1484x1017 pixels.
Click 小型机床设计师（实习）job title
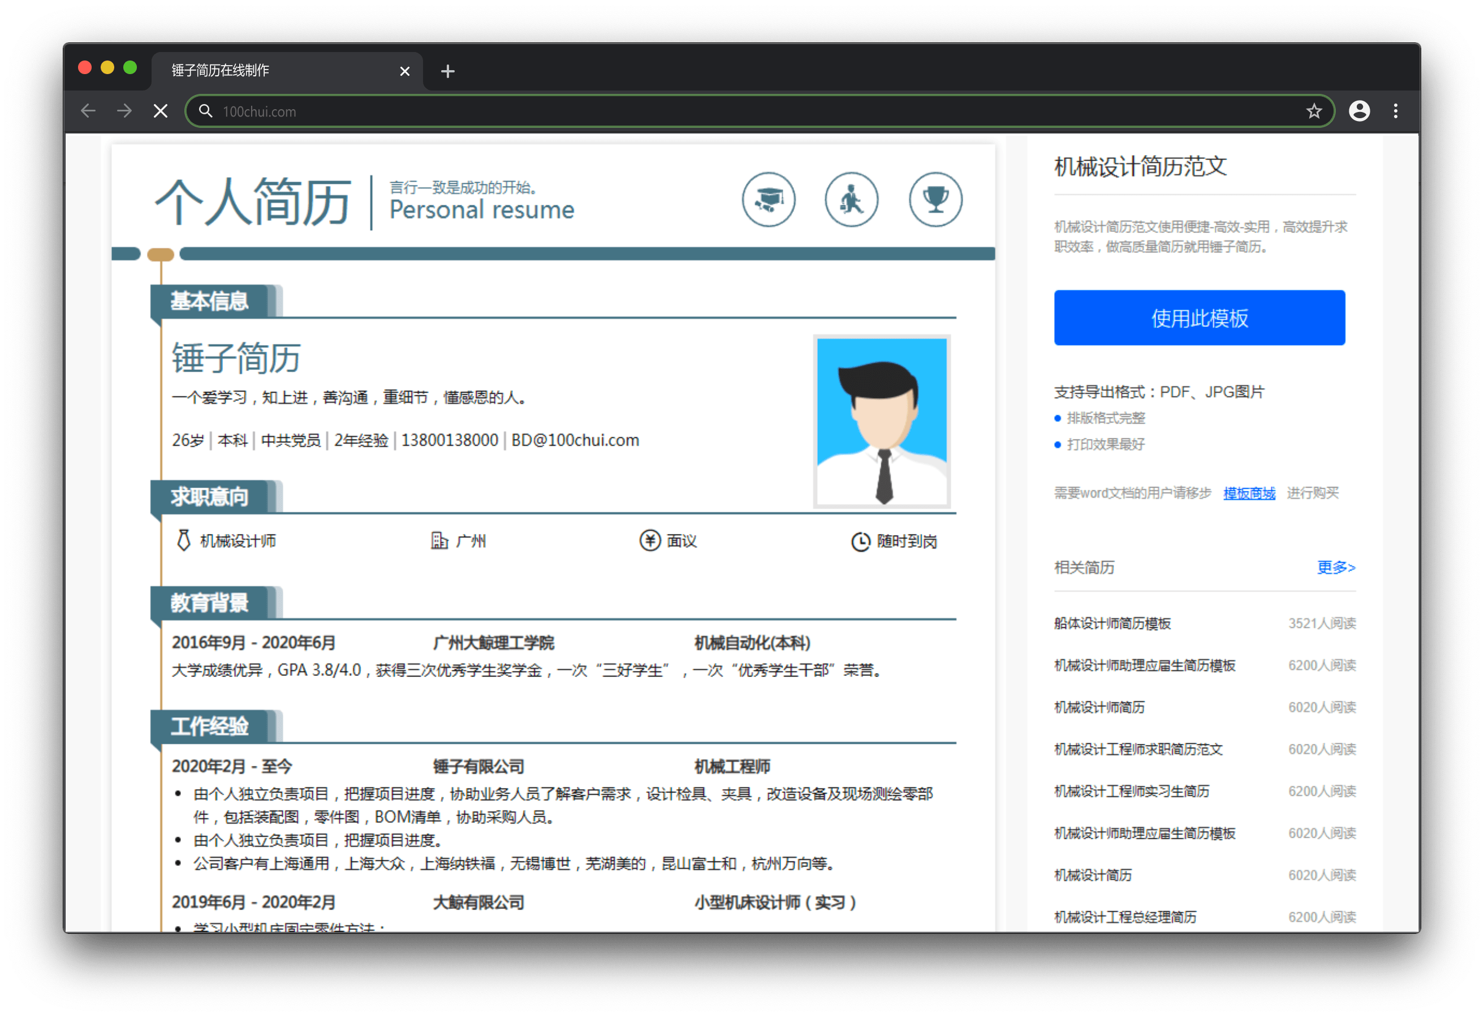pos(775,902)
